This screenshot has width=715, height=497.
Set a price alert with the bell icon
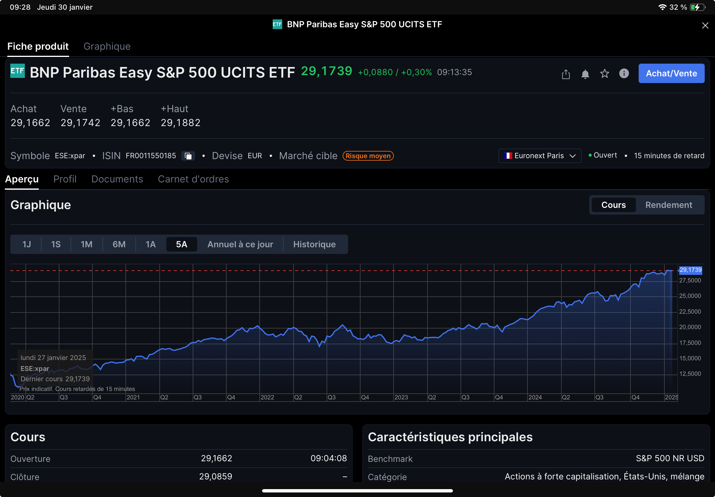(x=585, y=74)
